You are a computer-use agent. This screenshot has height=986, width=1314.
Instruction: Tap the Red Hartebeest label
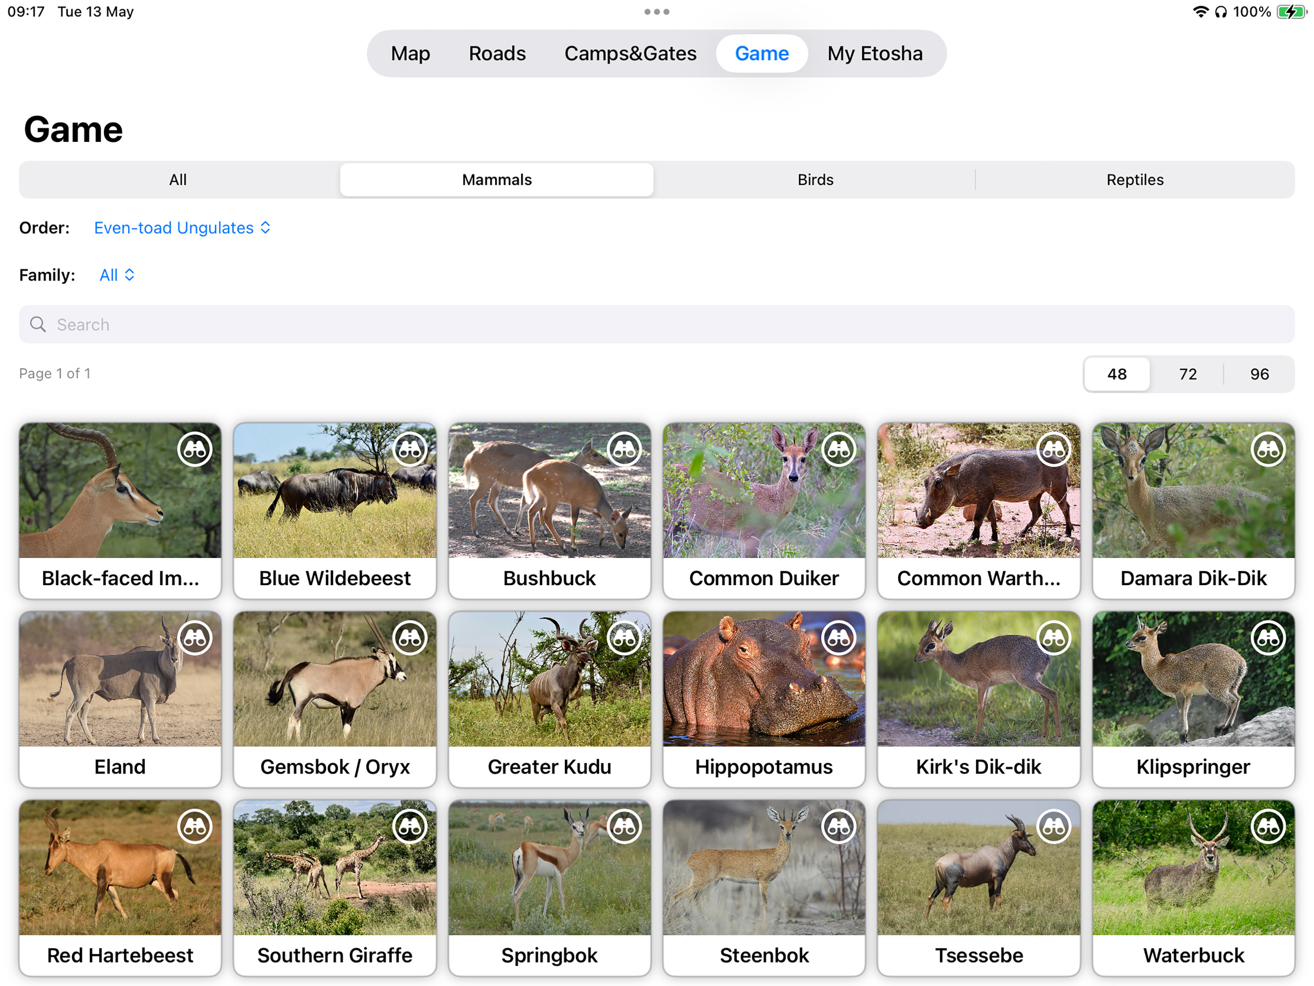(120, 955)
